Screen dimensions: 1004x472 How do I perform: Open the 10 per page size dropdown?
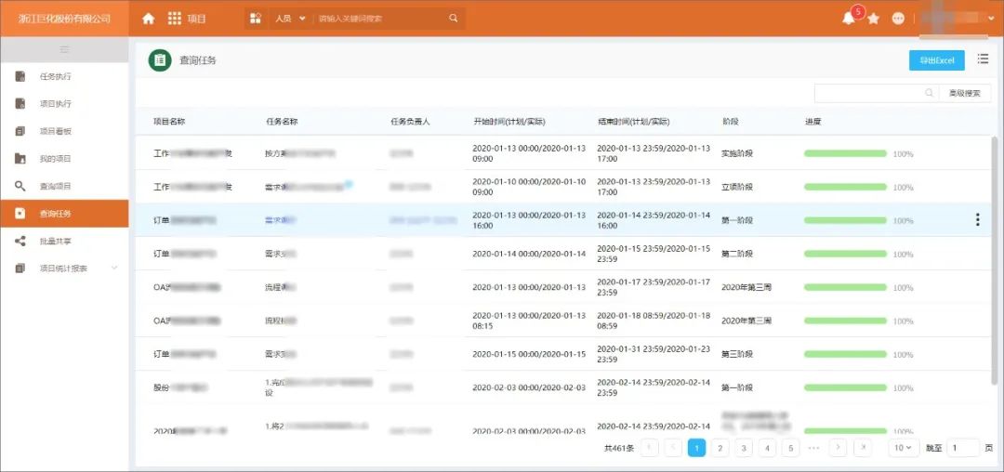click(904, 448)
